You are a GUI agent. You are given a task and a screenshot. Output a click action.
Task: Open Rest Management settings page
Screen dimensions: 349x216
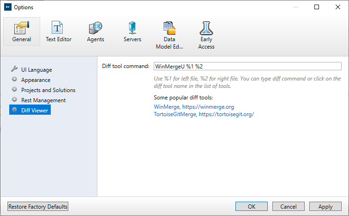pos(43,100)
